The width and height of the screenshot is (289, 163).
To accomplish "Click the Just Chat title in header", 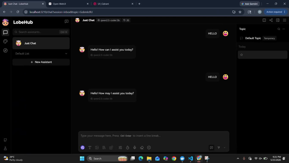I will tap(88, 20).
